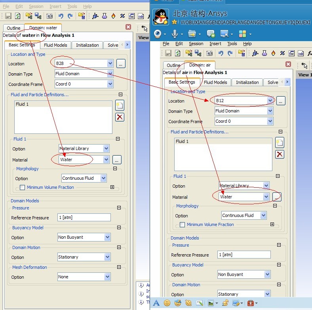The image size is (312, 310).
Task: Click the camera snapshot icon in air window toolbar
Action: coord(209,53)
